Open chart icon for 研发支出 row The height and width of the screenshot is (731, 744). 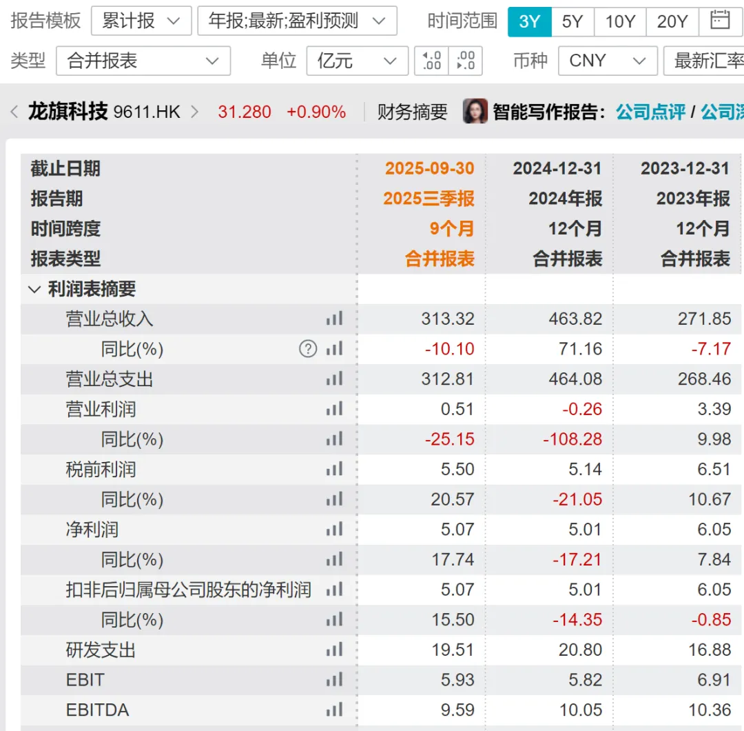tap(335, 650)
